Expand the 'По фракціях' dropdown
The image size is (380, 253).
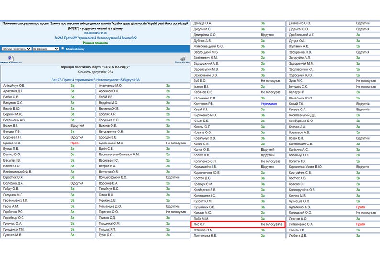(45, 49)
